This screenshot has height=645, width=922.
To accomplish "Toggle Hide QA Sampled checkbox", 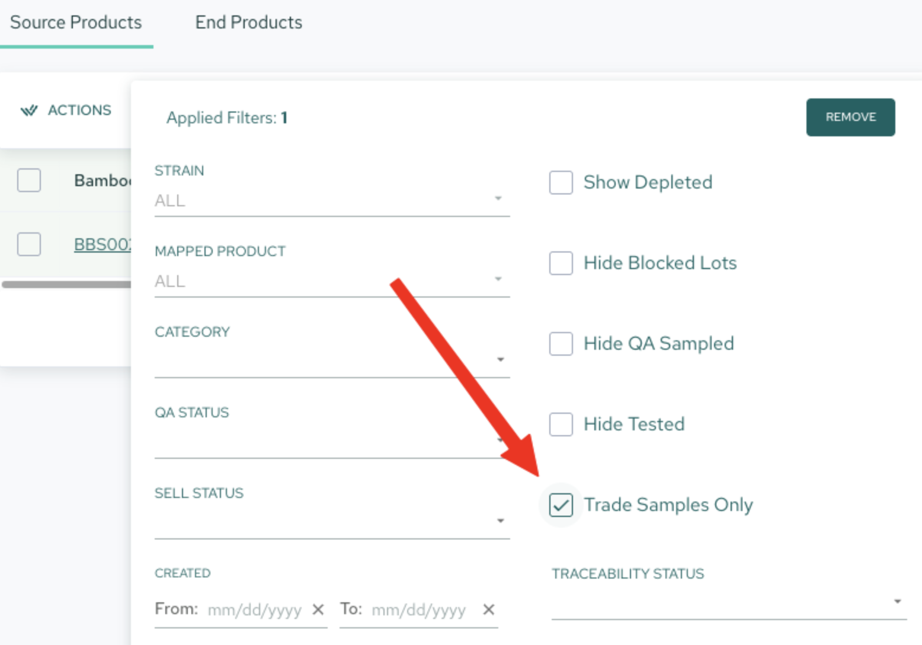I will point(561,343).
